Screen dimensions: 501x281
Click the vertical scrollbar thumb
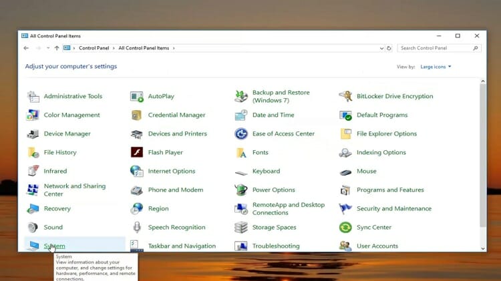483,156
